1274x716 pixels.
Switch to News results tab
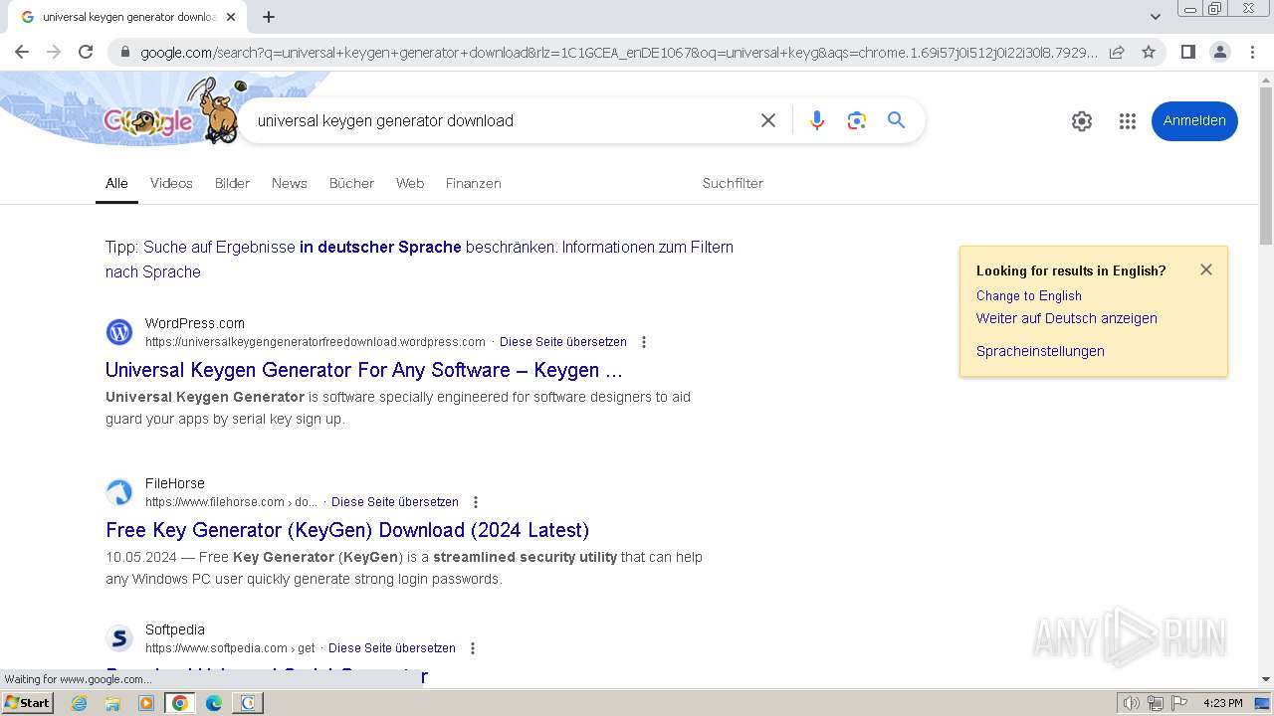(x=290, y=183)
